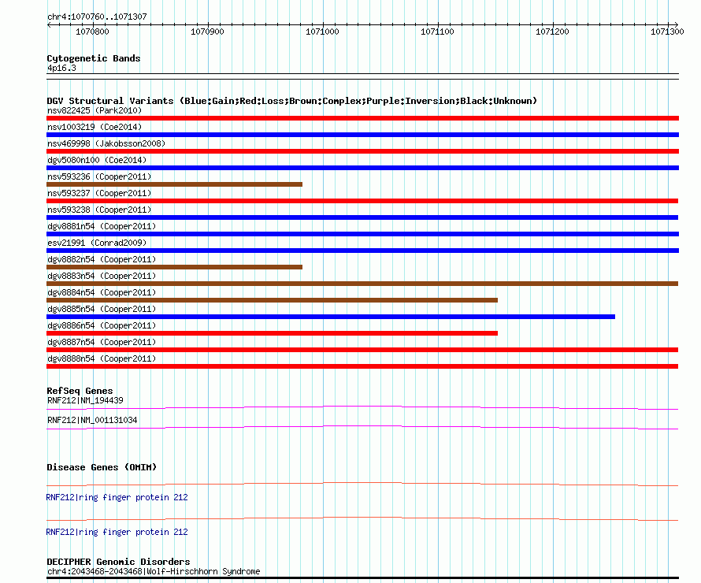Viewport: 701px width, 583px height.
Task: Click the brown bar for dgv8884n54
Action: (x=272, y=300)
